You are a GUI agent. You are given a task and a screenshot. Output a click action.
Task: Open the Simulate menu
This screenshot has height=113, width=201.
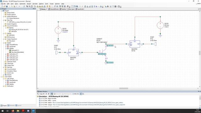coord(35,4)
